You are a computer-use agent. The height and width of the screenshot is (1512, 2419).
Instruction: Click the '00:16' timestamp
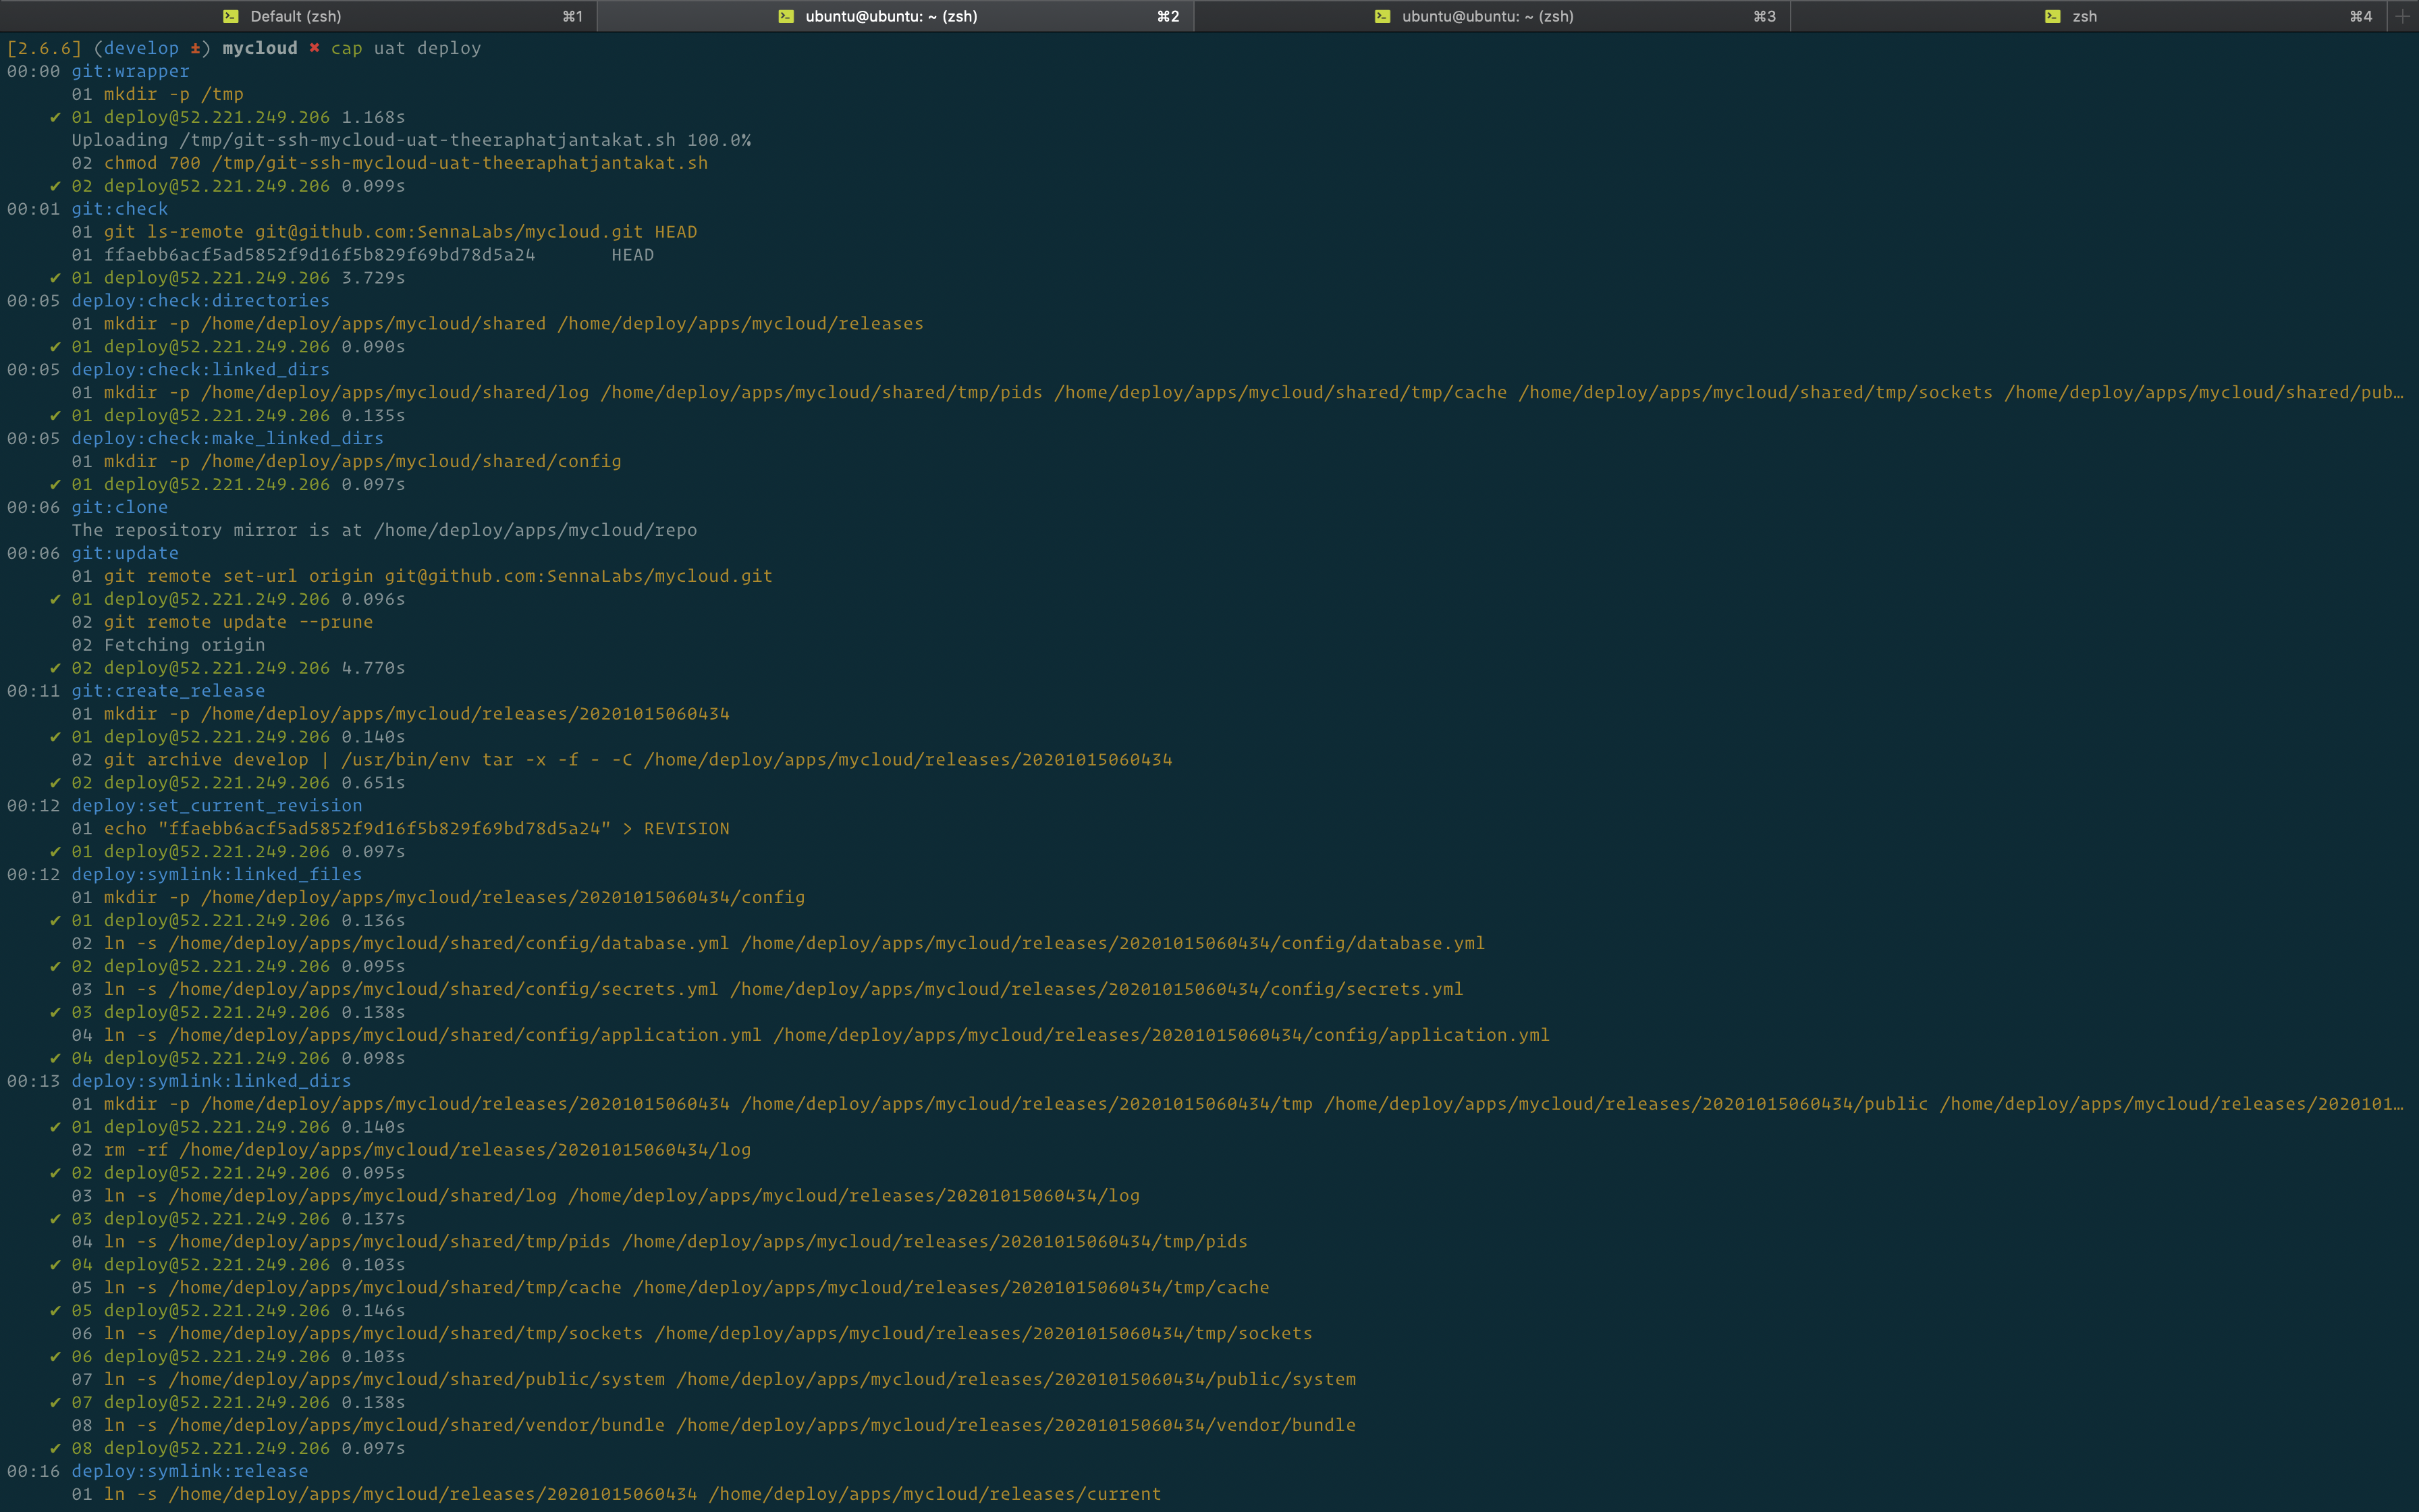click(33, 1471)
